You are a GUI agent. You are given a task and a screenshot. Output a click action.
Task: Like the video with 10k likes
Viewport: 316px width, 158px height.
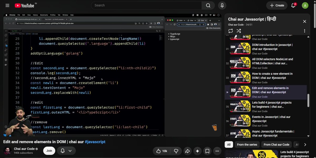(x=162, y=151)
